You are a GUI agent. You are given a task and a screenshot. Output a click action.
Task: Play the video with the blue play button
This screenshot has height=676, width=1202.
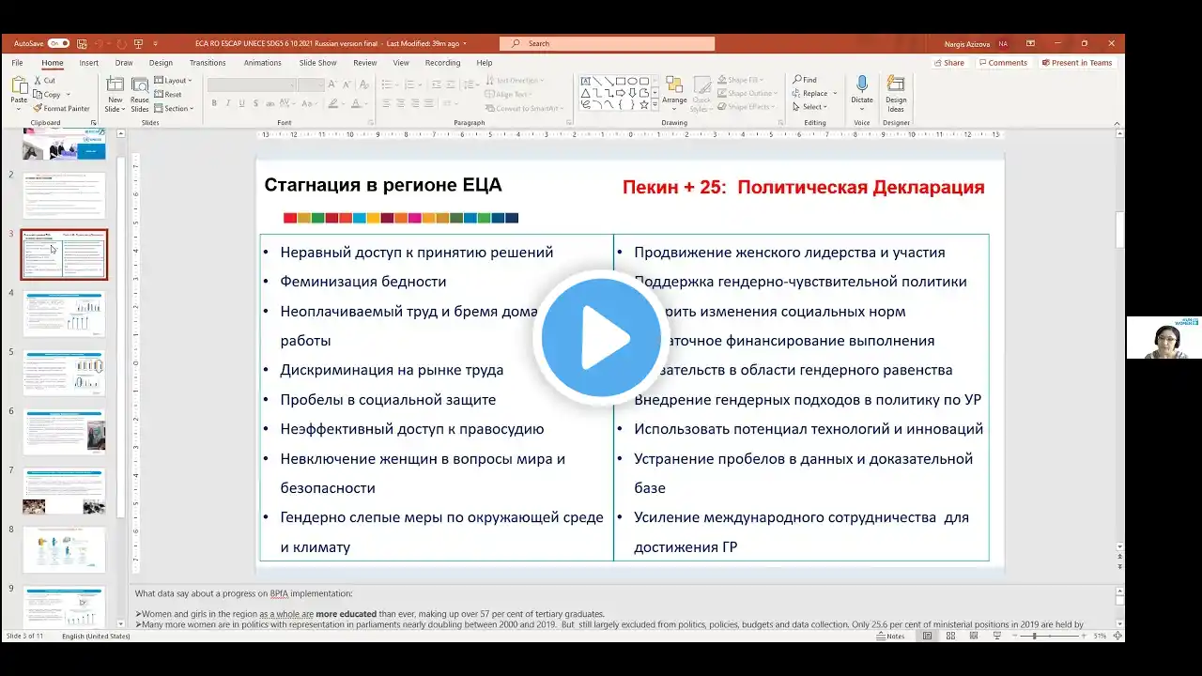tap(601, 338)
